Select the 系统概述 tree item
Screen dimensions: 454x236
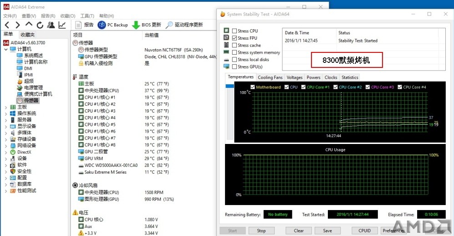click(x=30, y=55)
